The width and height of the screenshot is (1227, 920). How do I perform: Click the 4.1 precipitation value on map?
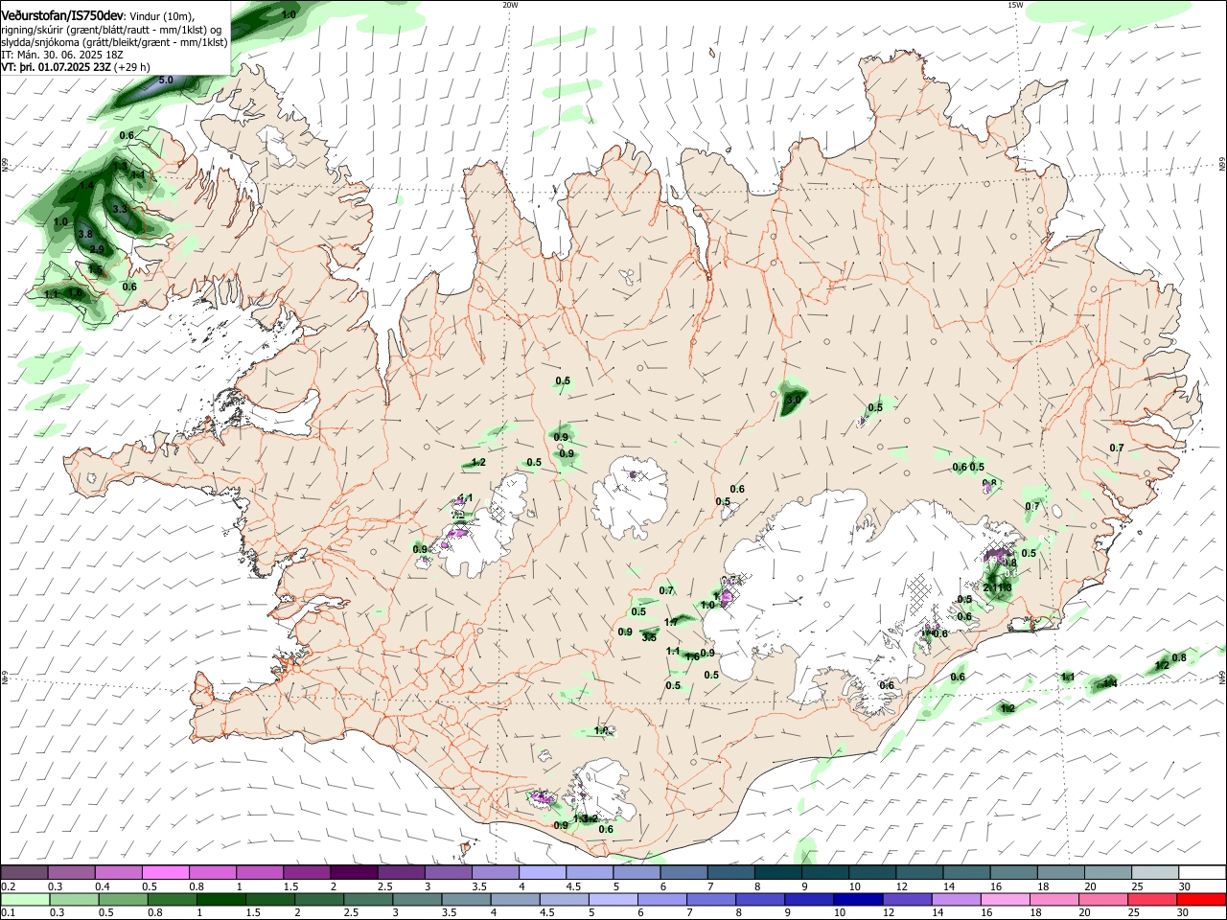tap(466, 497)
